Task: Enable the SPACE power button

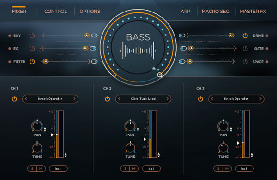Action: click(x=245, y=62)
